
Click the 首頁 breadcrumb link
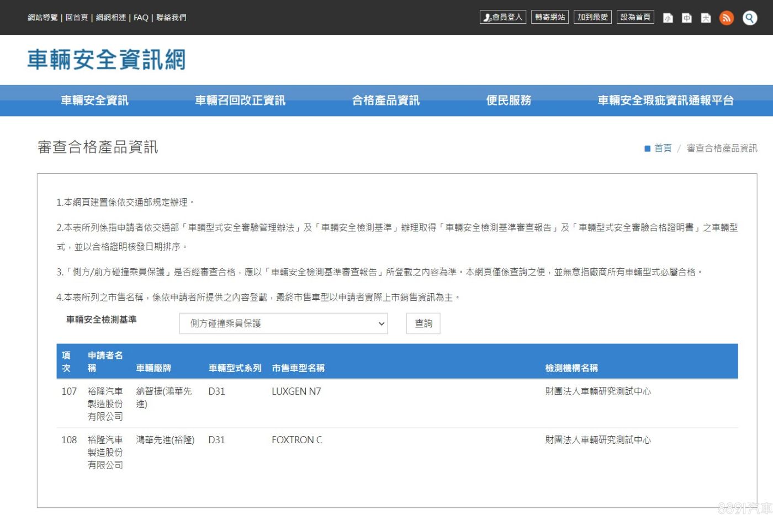tap(663, 148)
